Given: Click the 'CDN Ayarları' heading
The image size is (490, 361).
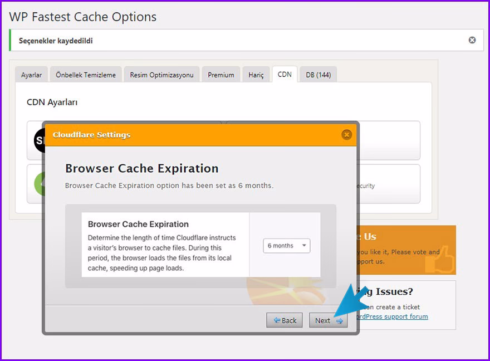Looking at the screenshot, I should 52,102.
